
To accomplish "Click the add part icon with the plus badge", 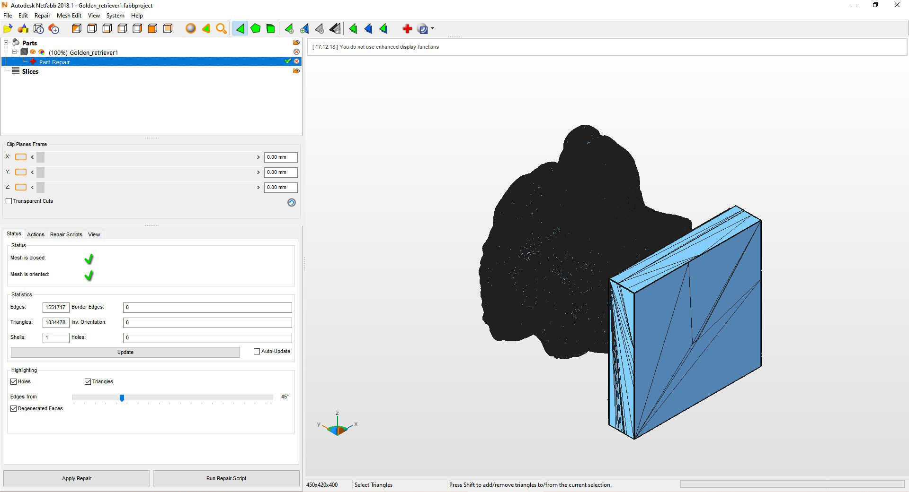I will point(54,29).
